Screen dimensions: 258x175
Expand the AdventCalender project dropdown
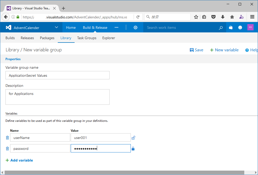pyautogui.click(x=56, y=27)
